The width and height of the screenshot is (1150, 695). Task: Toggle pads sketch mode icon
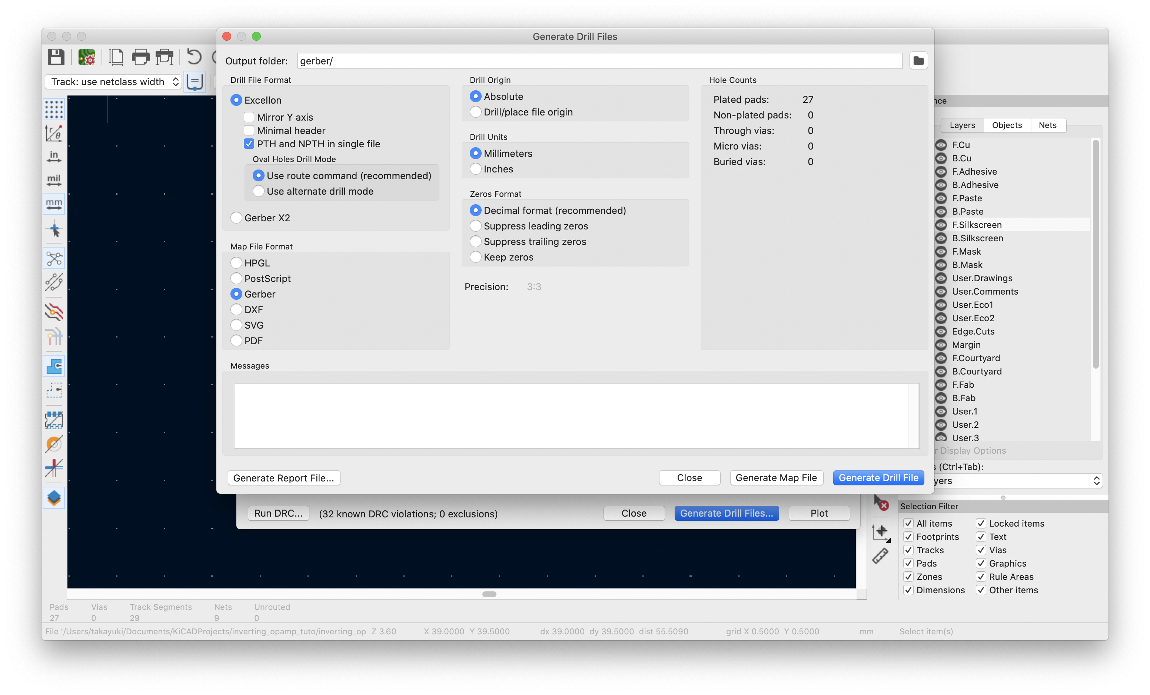click(54, 420)
